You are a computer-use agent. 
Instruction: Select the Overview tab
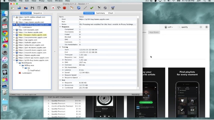click(89, 13)
